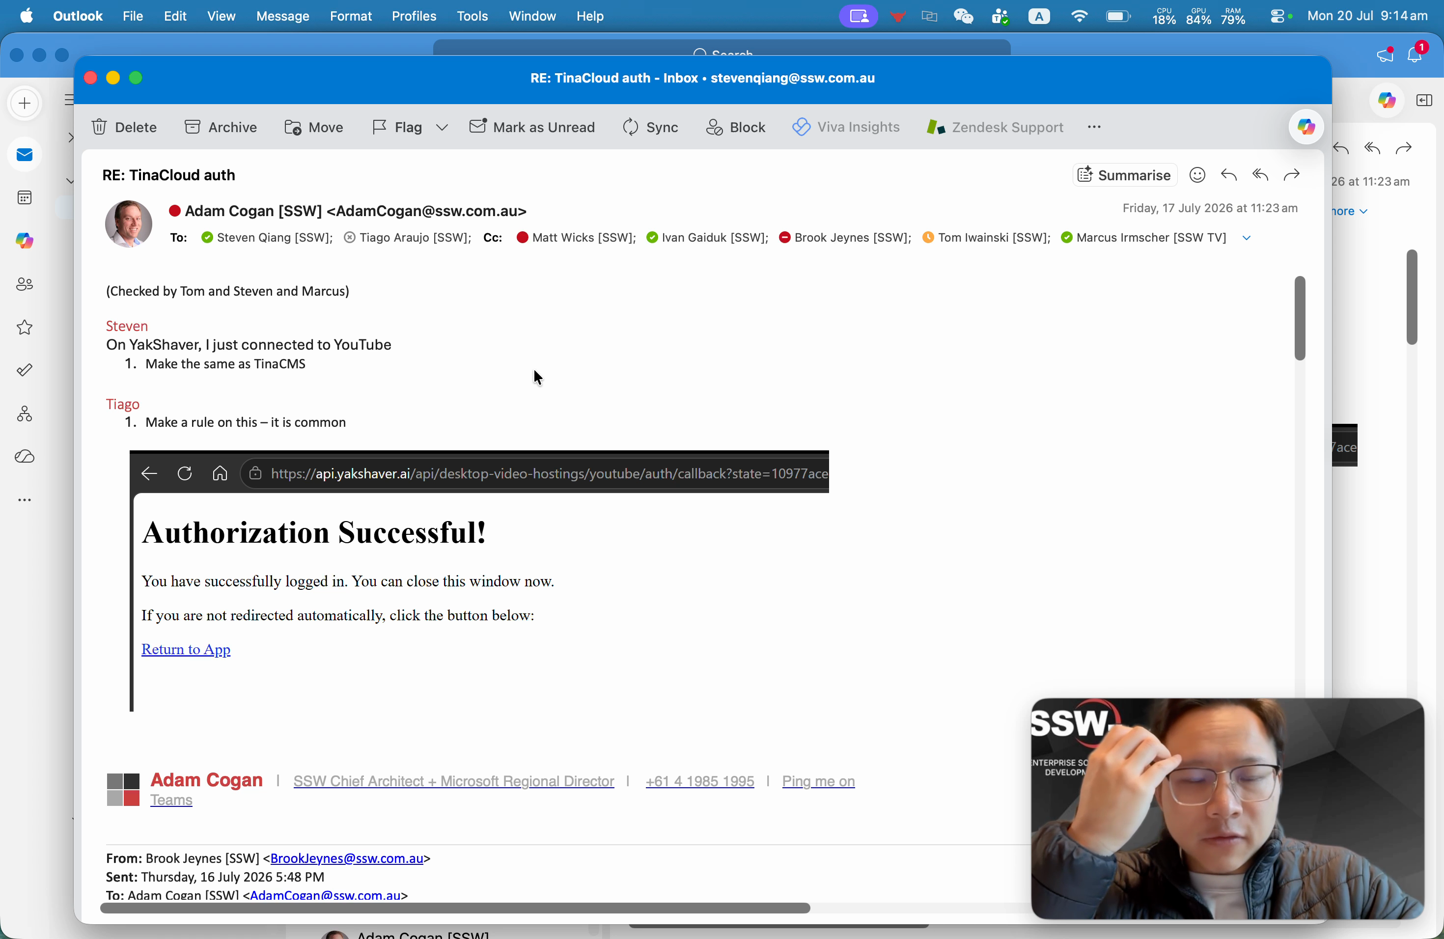Open the File menu
The height and width of the screenshot is (939, 1444).
point(133,16)
